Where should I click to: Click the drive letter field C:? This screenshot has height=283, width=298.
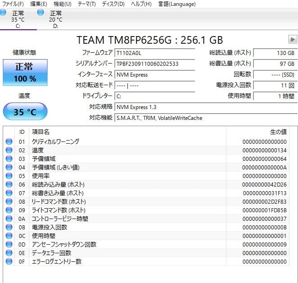point(155,96)
